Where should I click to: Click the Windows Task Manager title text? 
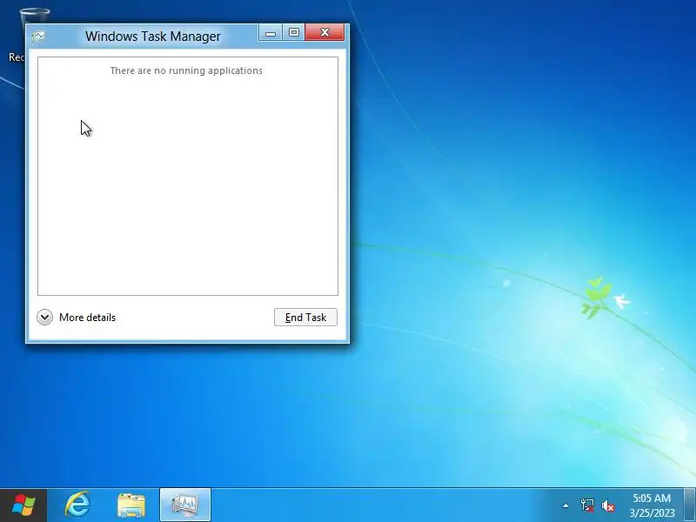tap(153, 37)
